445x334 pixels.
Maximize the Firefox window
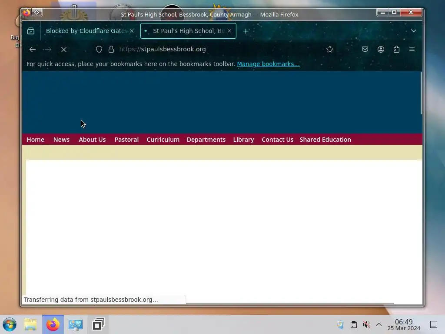point(394,12)
